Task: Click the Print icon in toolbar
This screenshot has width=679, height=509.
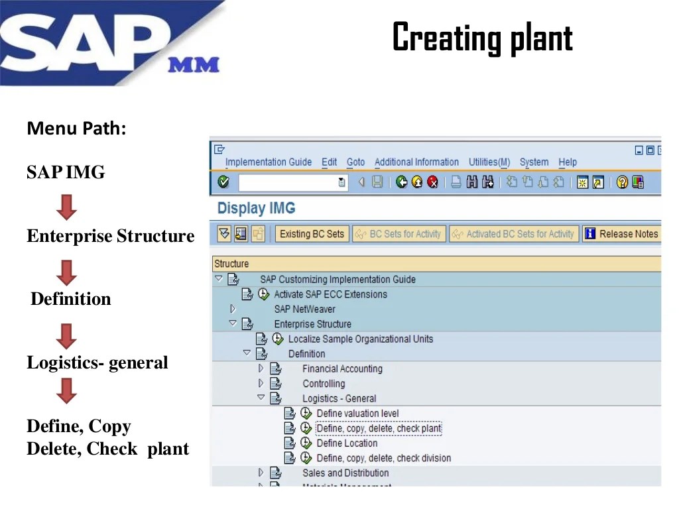Action: pyautogui.click(x=456, y=182)
